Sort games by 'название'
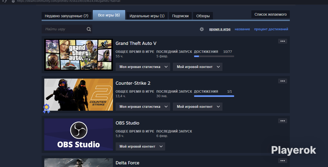Screen dimensions: 328x167 (242, 29)
